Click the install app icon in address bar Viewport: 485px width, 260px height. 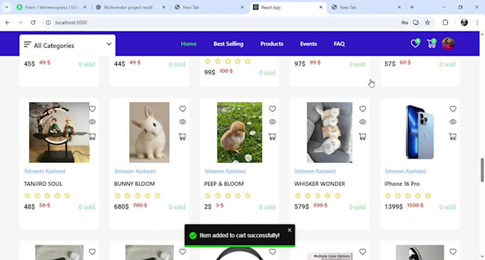pyautogui.click(x=416, y=22)
